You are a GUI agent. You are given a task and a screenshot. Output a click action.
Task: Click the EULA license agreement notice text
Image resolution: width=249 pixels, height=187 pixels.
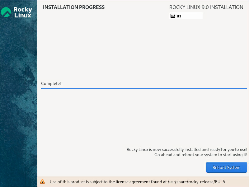pos(137,182)
